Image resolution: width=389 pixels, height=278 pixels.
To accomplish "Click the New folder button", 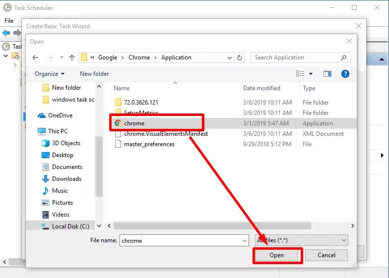I will click(x=94, y=74).
